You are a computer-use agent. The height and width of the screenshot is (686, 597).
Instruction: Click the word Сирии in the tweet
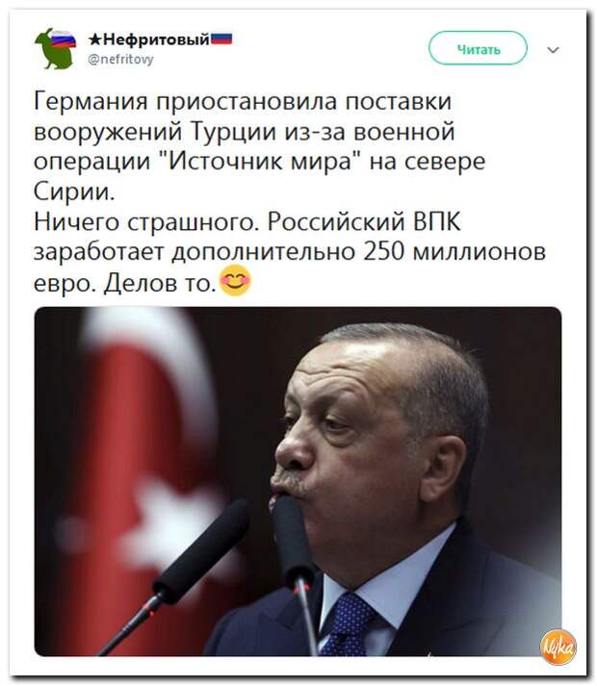[74, 192]
